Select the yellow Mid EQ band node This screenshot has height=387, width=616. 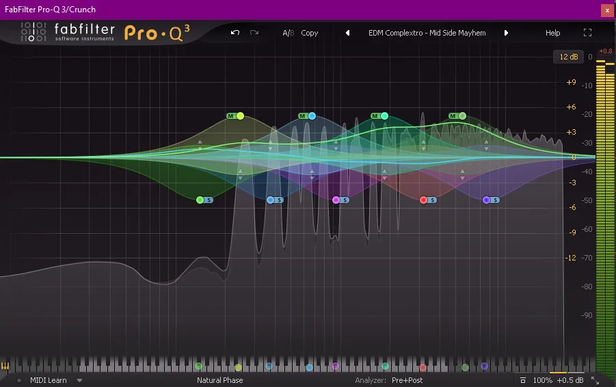pyautogui.click(x=240, y=116)
